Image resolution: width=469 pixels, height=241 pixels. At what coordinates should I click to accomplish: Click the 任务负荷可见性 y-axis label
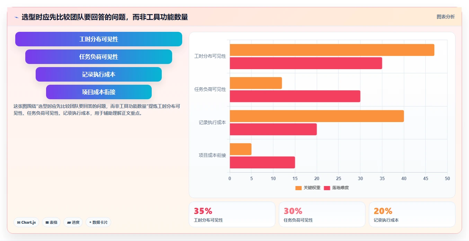[x=210, y=90]
